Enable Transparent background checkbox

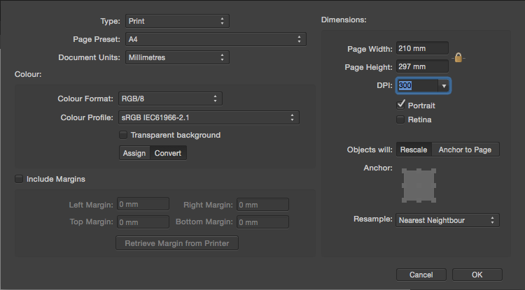[x=123, y=135]
